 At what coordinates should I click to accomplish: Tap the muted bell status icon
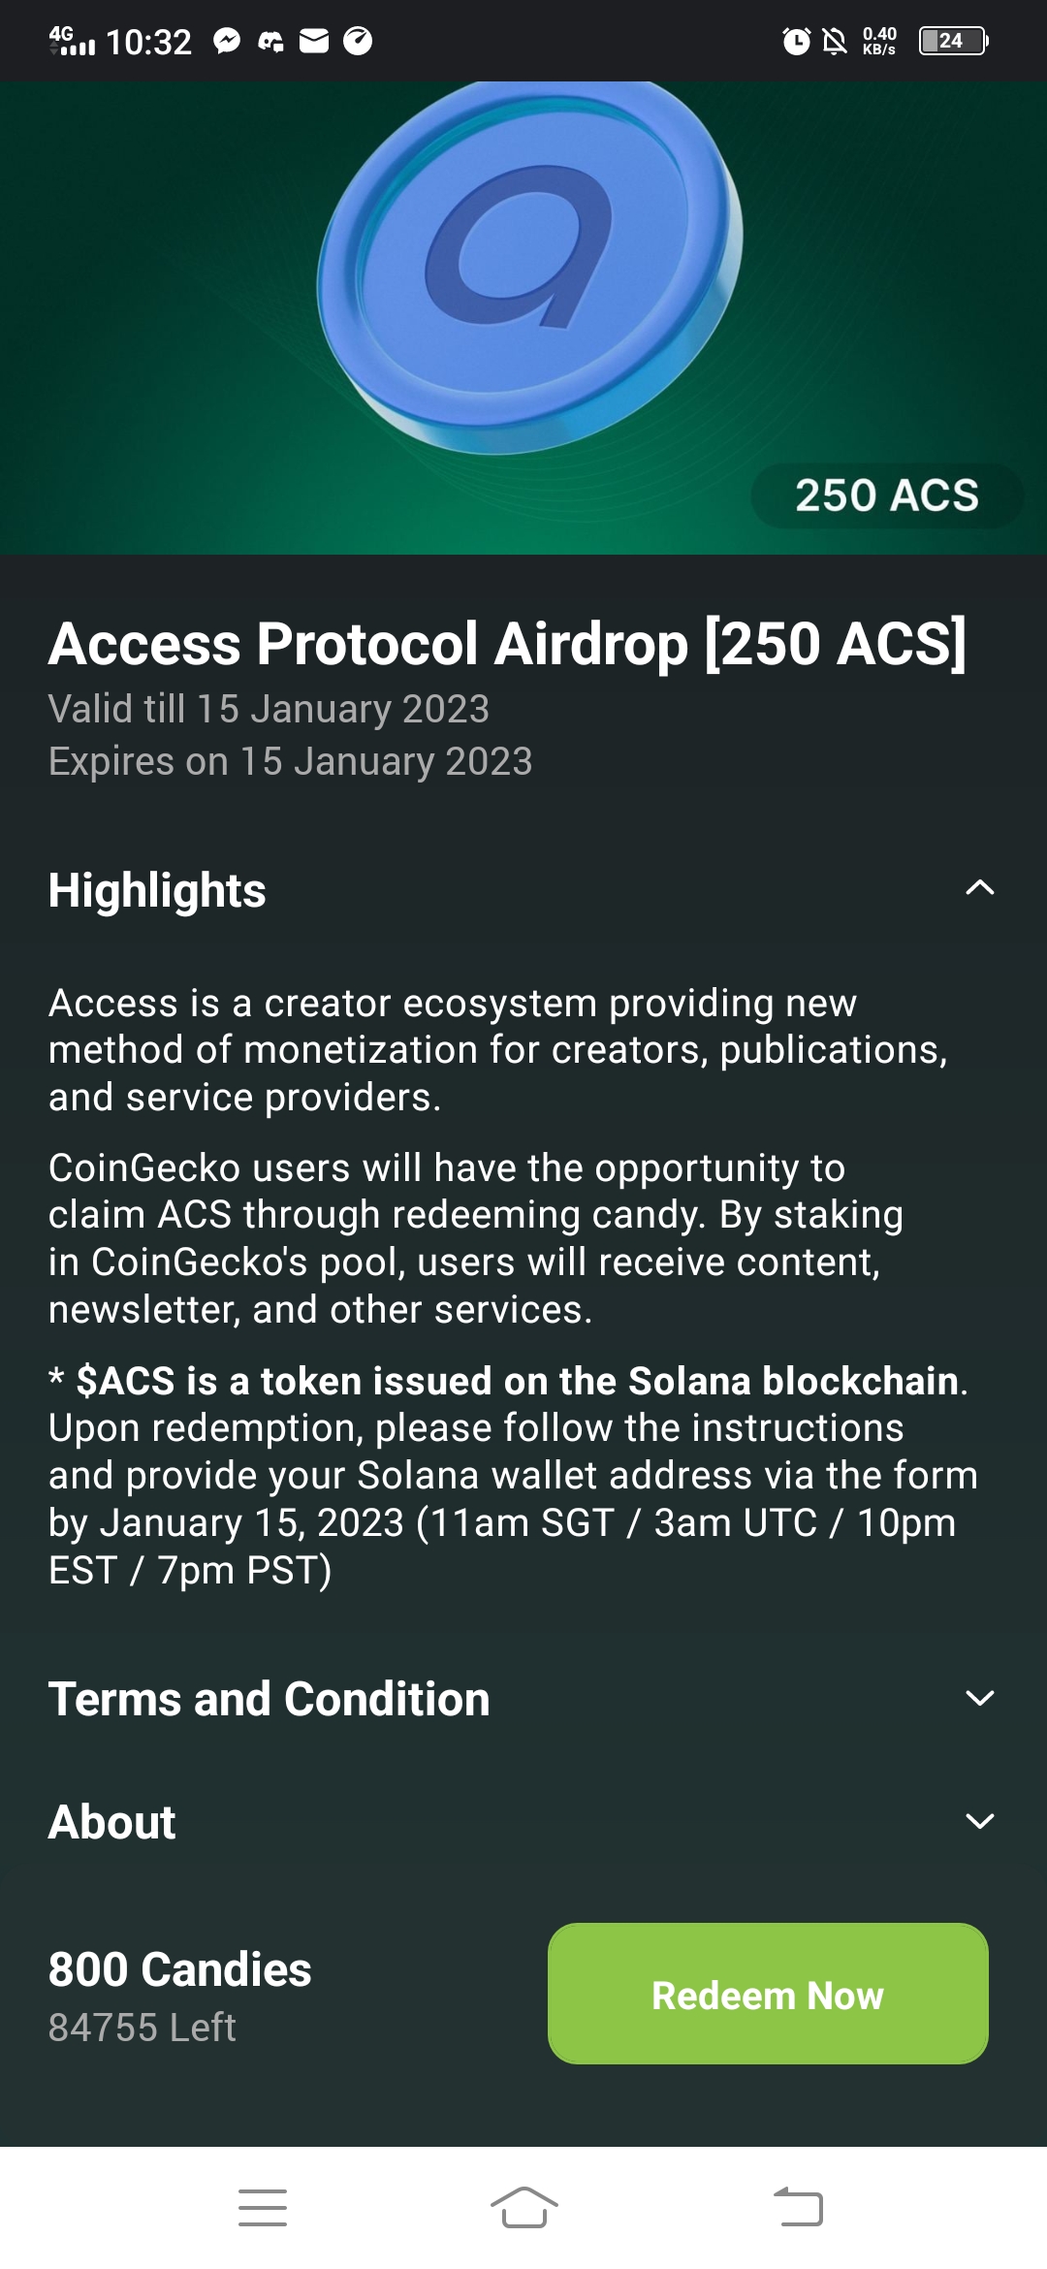tap(835, 41)
